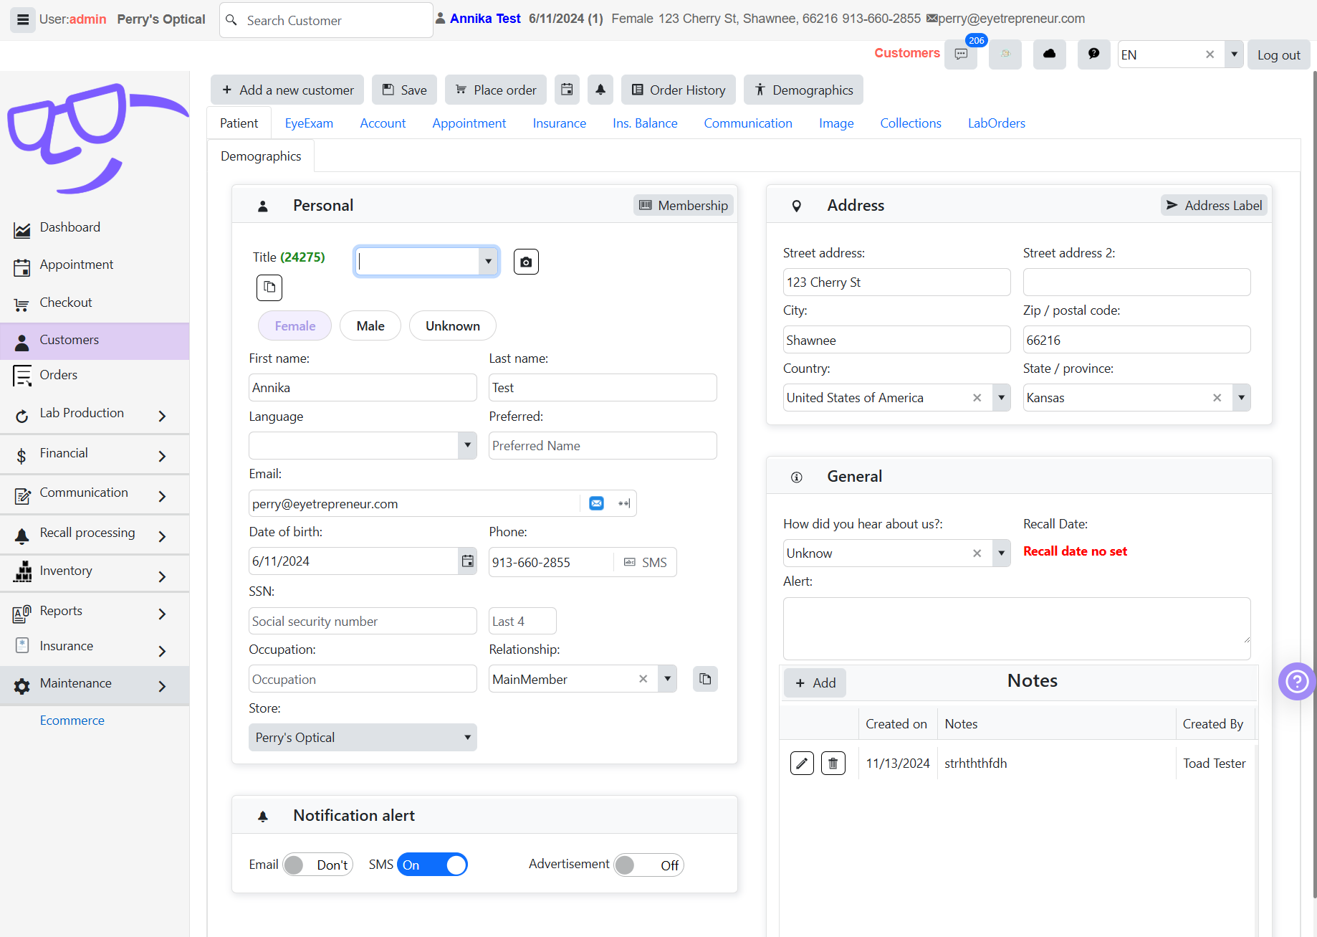Select Female gender

coord(294,326)
